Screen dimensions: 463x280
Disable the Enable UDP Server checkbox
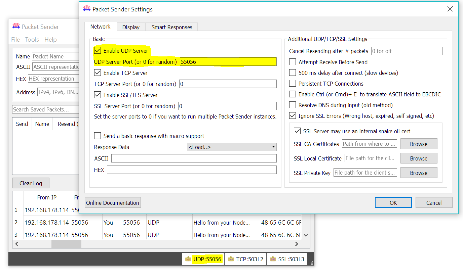point(98,51)
